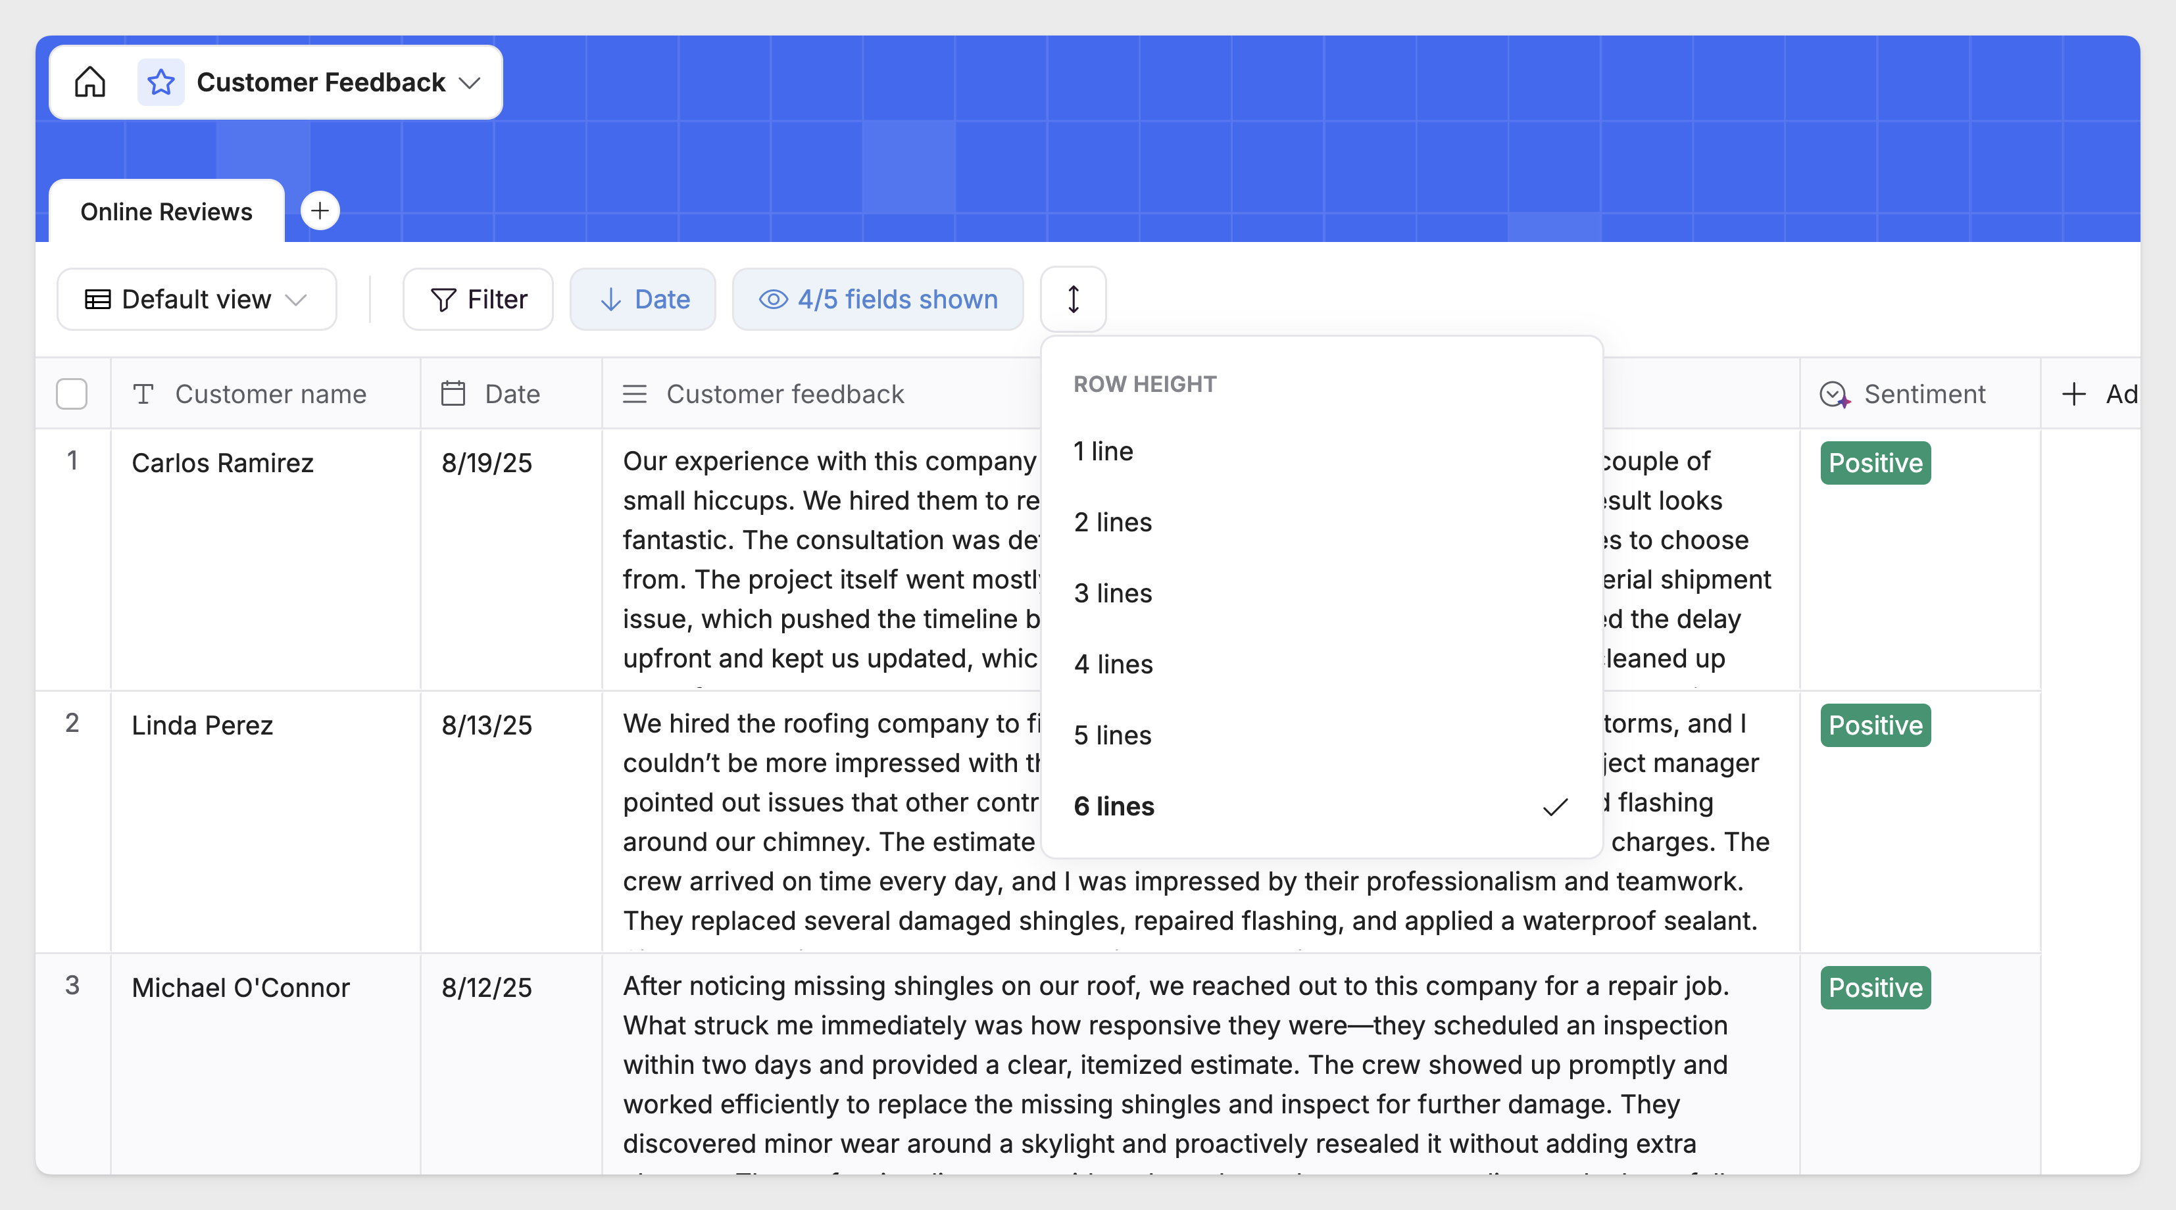The height and width of the screenshot is (1210, 2176).
Task: Toggle the 4/5 fields shown visibility
Action: pyautogui.click(x=878, y=299)
